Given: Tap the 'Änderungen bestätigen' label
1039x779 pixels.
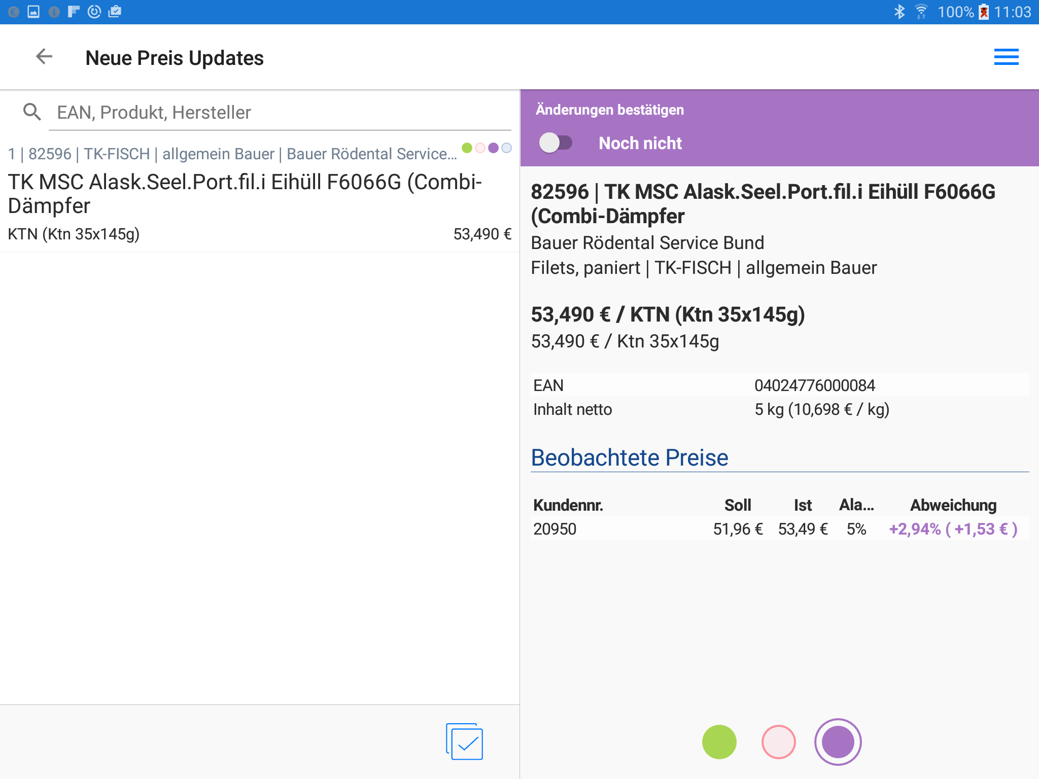Looking at the screenshot, I should 609,110.
